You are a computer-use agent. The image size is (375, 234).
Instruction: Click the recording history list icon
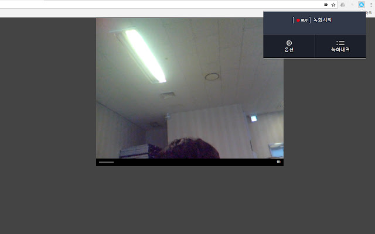point(340,43)
